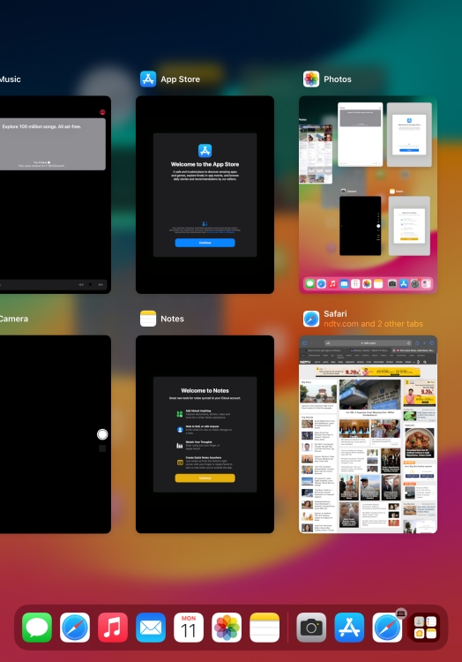Tap the blue Continue button in App Store
The width and height of the screenshot is (462, 662).
click(205, 243)
